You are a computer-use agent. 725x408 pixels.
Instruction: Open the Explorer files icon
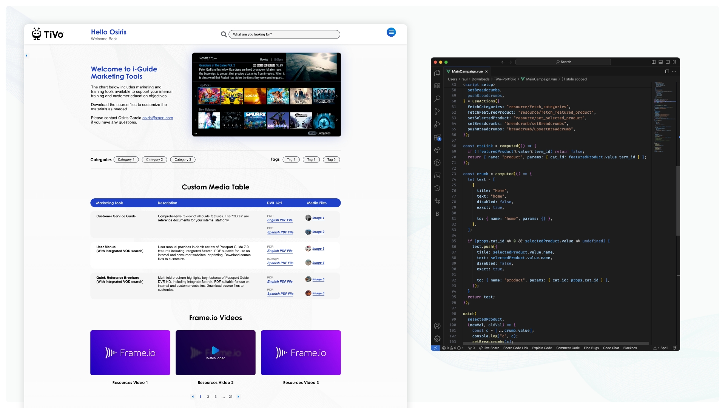pyautogui.click(x=437, y=73)
